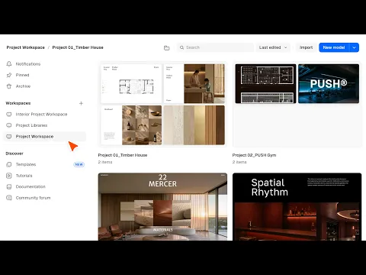Click the Interior Project Workspace icon
Image resolution: width=366 pixels, height=275 pixels.
pos(9,115)
